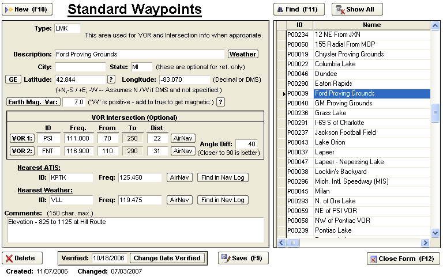Click the Comments text box
Viewport: 443px width, 277px height.
pyautogui.click(x=136, y=230)
